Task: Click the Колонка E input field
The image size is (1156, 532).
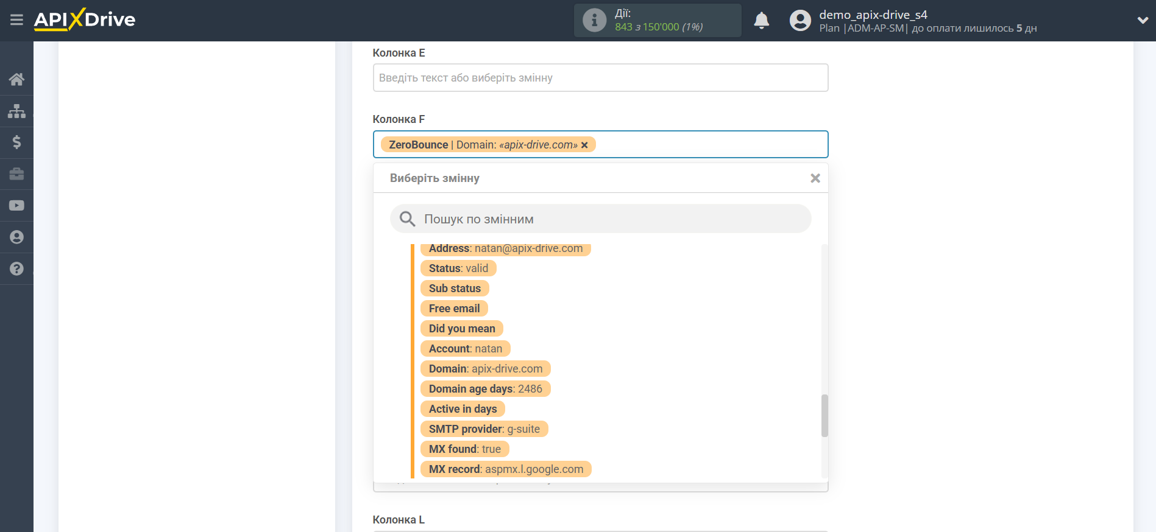Action: pyautogui.click(x=600, y=78)
